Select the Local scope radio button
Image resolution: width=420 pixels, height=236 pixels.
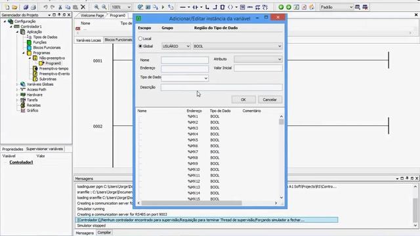tap(140, 39)
